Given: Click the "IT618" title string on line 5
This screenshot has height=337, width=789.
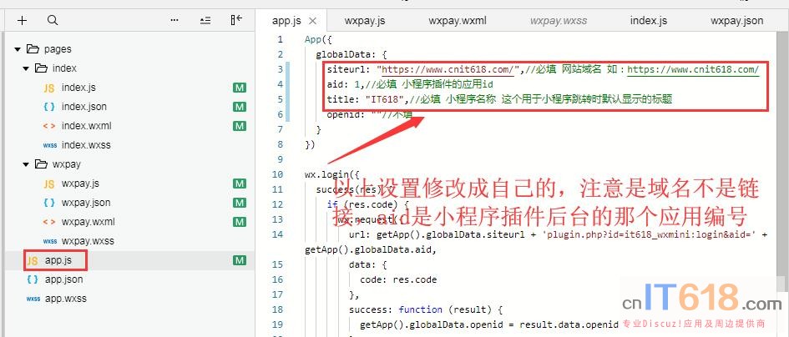Looking at the screenshot, I should coord(386,99).
